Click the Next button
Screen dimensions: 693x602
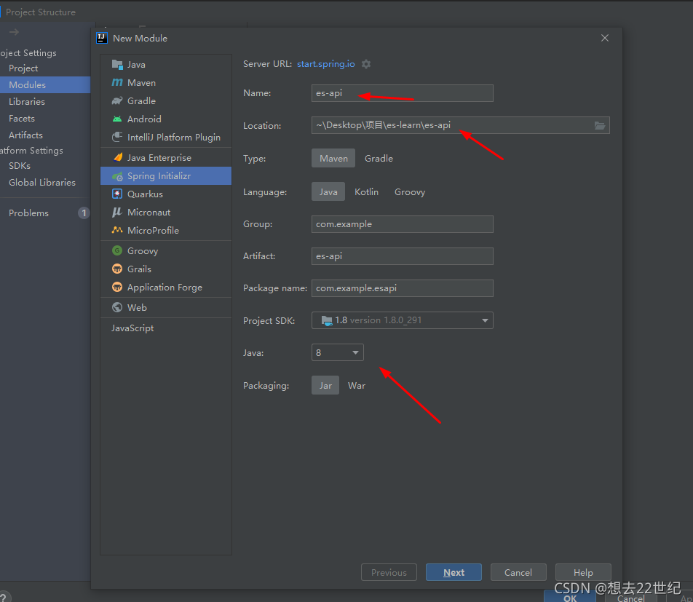click(x=454, y=572)
